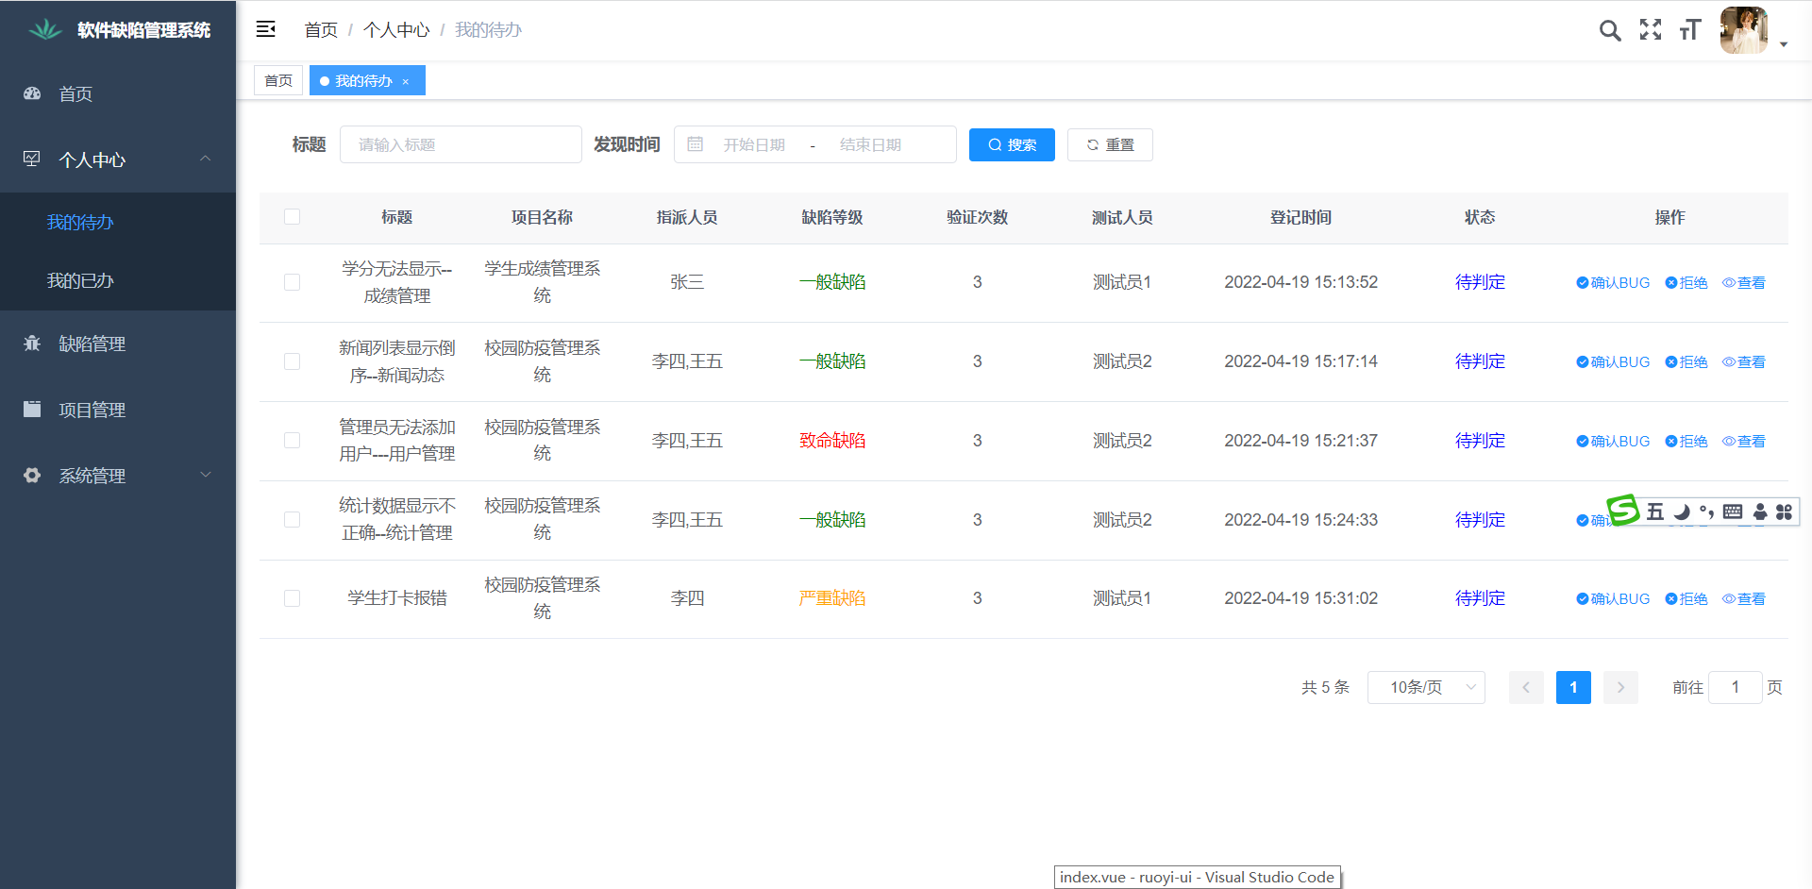
Task: Open 我的已办 in the sidebar
Action: [x=118, y=280]
